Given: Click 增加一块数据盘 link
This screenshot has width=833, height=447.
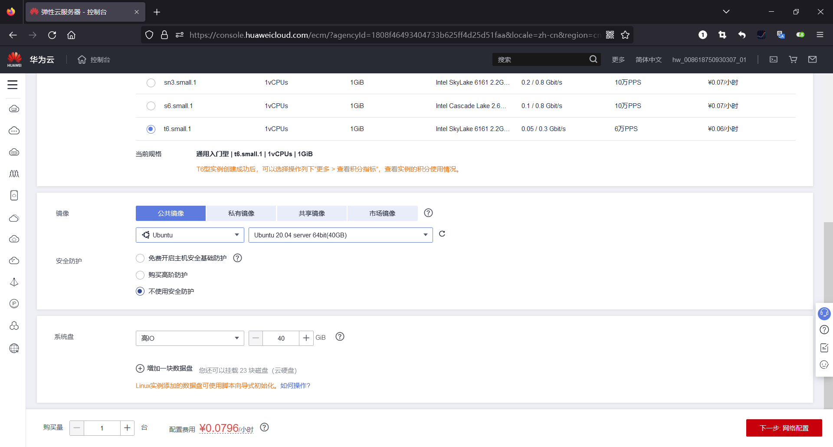Looking at the screenshot, I should tap(170, 368).
